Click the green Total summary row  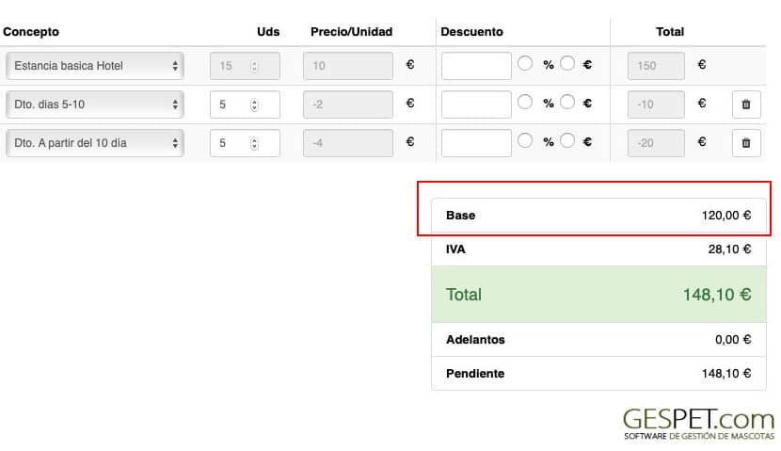click(x=598, y=295)
